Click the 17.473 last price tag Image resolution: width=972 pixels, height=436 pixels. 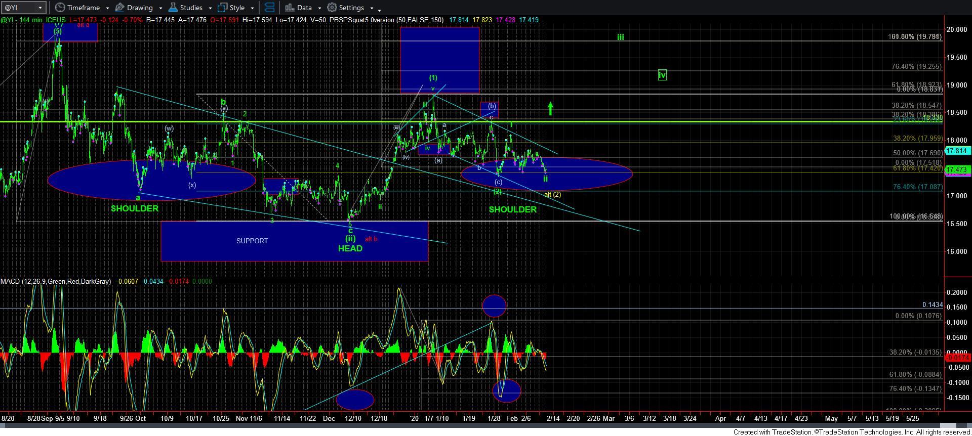957,169
